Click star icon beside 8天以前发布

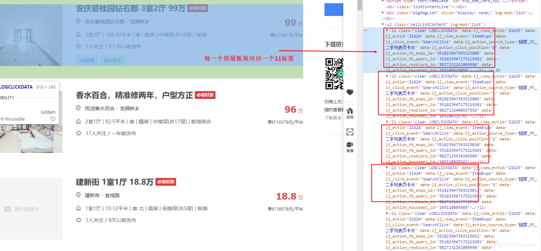click(x=78, y=220)
